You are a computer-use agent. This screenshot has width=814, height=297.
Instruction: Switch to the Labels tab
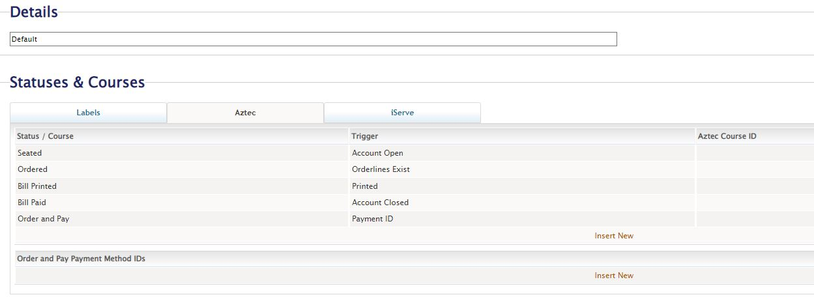(89, 113)
